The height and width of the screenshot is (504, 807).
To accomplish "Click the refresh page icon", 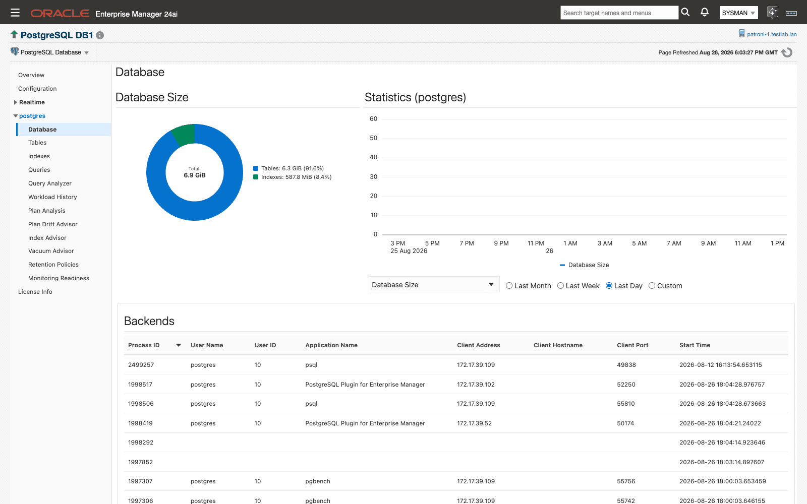I will 787,52.
